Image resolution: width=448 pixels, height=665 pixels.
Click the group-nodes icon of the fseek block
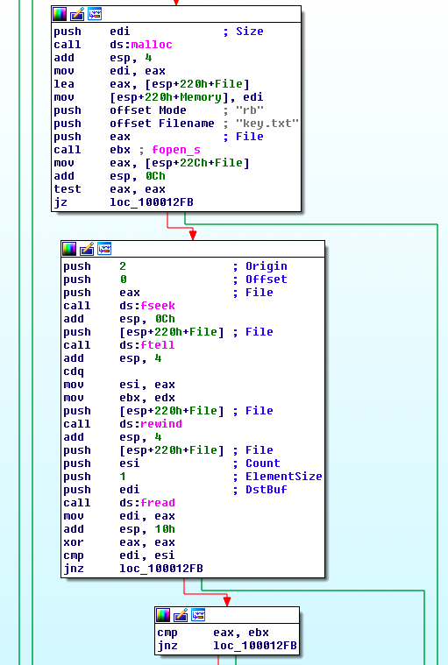[104, 249]
